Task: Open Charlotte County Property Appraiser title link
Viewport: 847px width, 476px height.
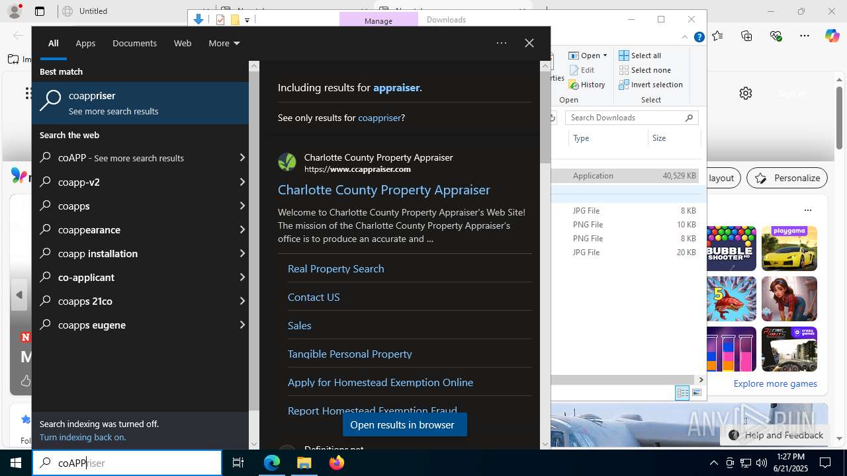Action: coord(384,190)
